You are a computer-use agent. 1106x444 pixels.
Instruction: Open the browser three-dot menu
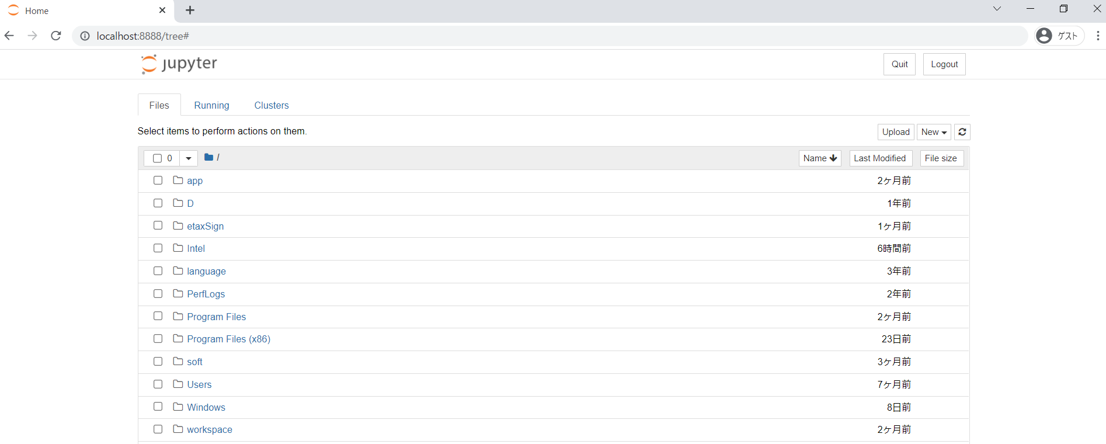(1098, 36)
